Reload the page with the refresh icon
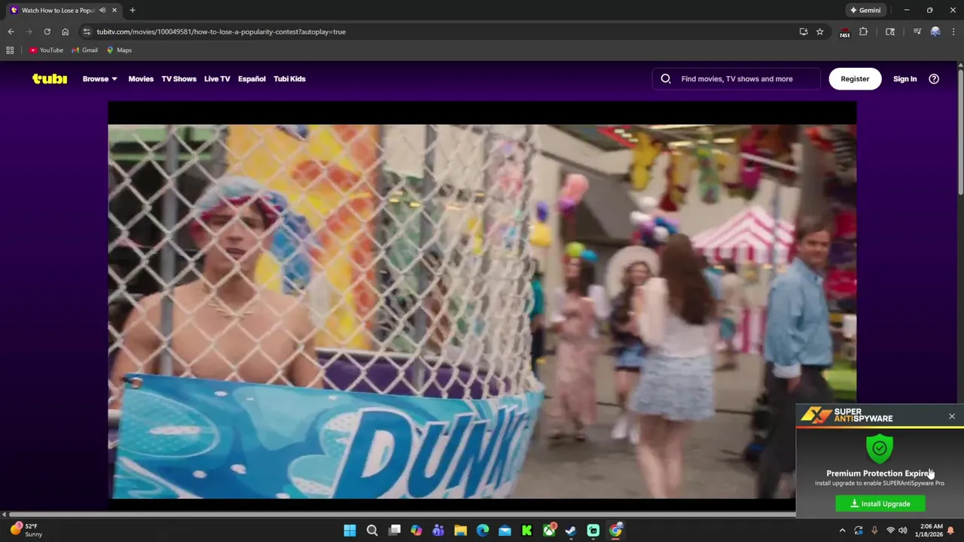 (x=47, y=32)
